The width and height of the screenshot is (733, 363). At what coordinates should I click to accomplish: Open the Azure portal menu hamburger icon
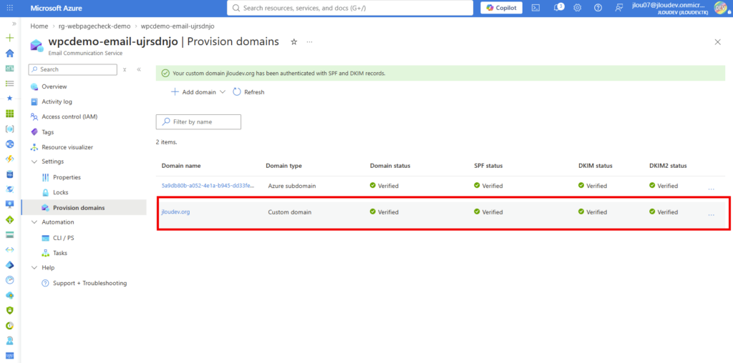click(10, 8)
